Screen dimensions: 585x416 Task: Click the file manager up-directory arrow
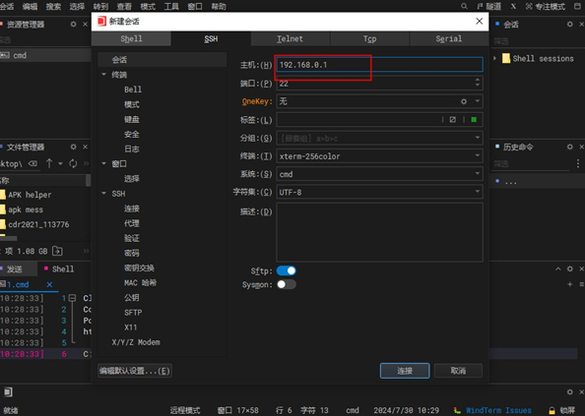click(x=49, y=163)
